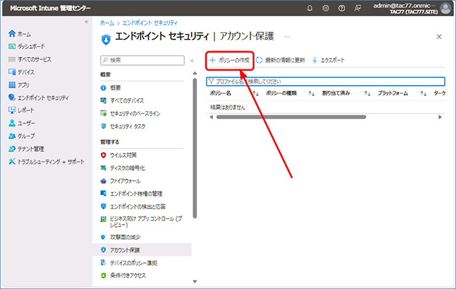Select アカウント保護 in submenu
This screenshot has height=289, width=456.
click(142, 250)
